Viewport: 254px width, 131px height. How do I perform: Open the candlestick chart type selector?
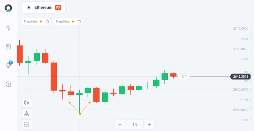pyautogui.click(x=27, y=103)
